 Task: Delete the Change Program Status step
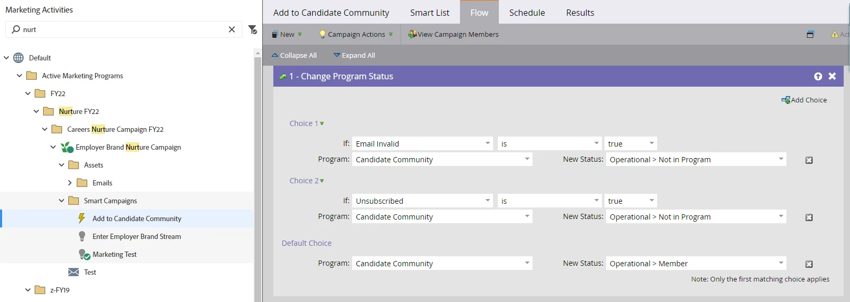click(x=832, y=76)
